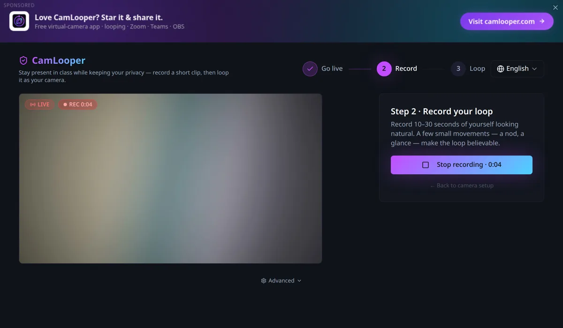Go back to camera setup
The height and width of the screenshot is (328, 563).
coord(462,186)
